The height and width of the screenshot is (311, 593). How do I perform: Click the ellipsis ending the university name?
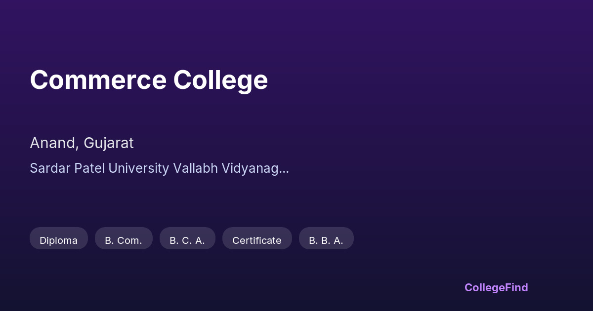[285, 169]
